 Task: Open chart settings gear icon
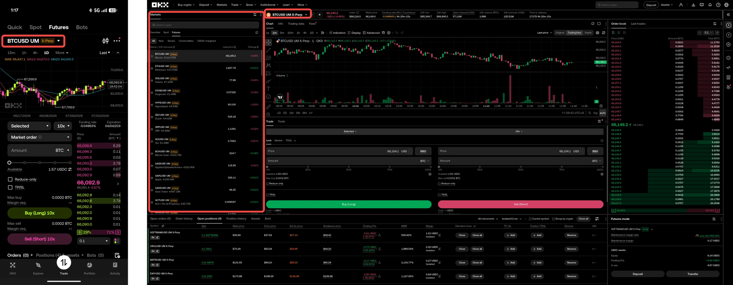point(388,33)
